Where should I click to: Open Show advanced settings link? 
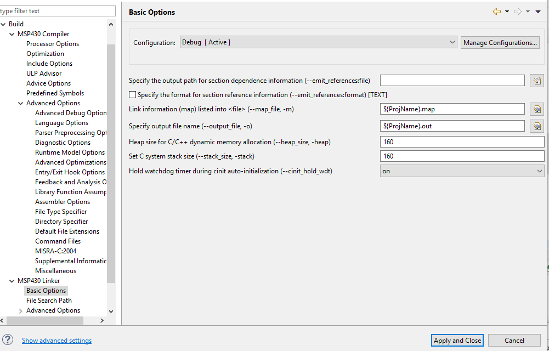[56, 340]
